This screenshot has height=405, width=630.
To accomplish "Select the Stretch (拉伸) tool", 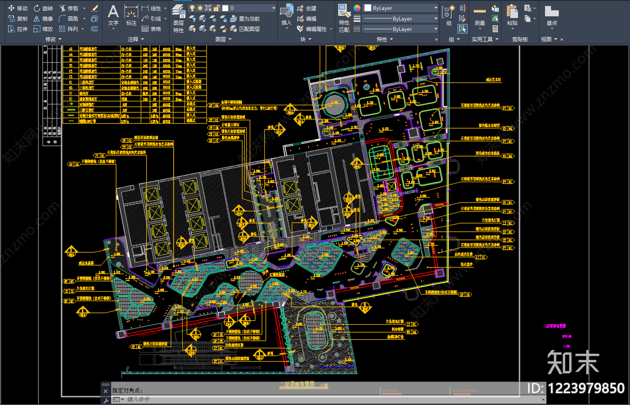I will tap(18, 29).
